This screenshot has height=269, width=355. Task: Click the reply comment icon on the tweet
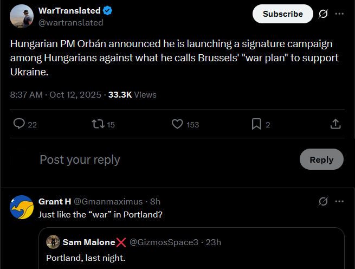(20, 124)
